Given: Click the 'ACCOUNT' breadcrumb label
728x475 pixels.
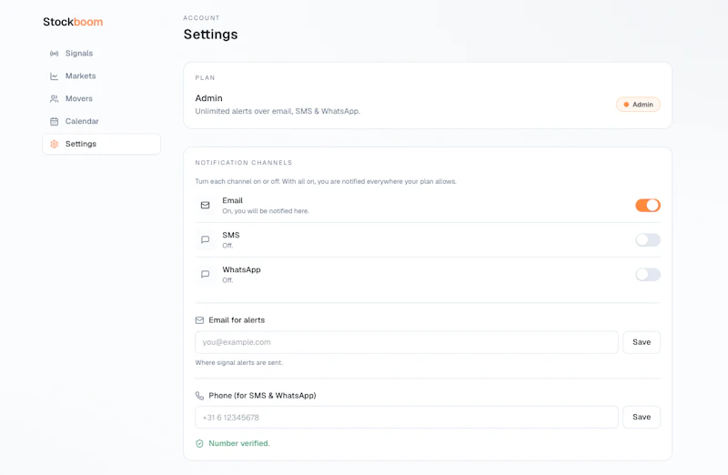Looking at the screenshot, I should [x=201, y=17].
